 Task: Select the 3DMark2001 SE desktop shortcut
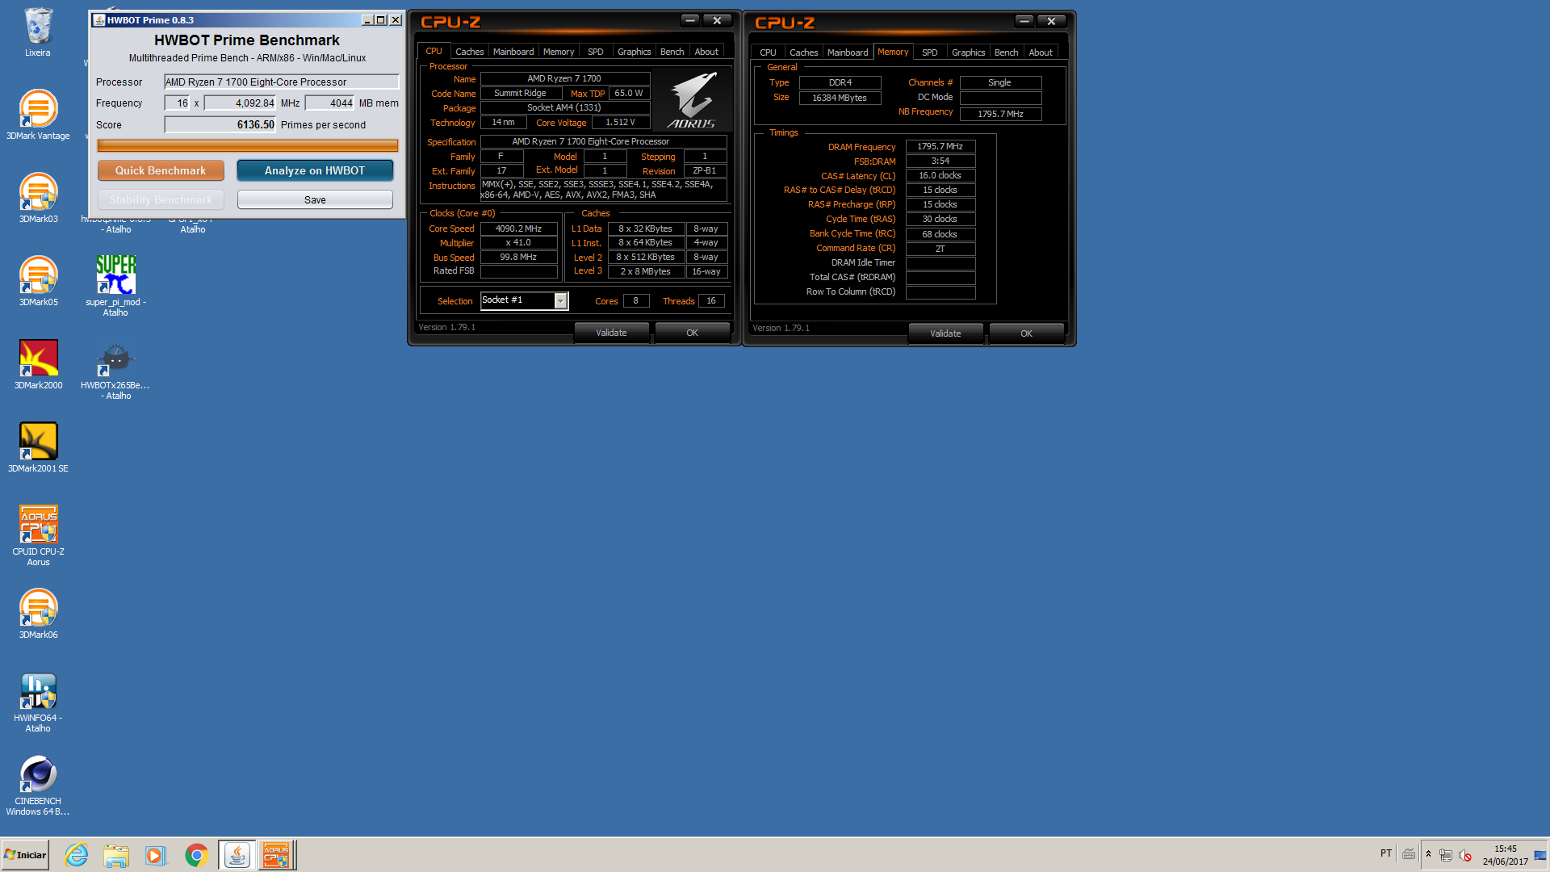point(38,447)
